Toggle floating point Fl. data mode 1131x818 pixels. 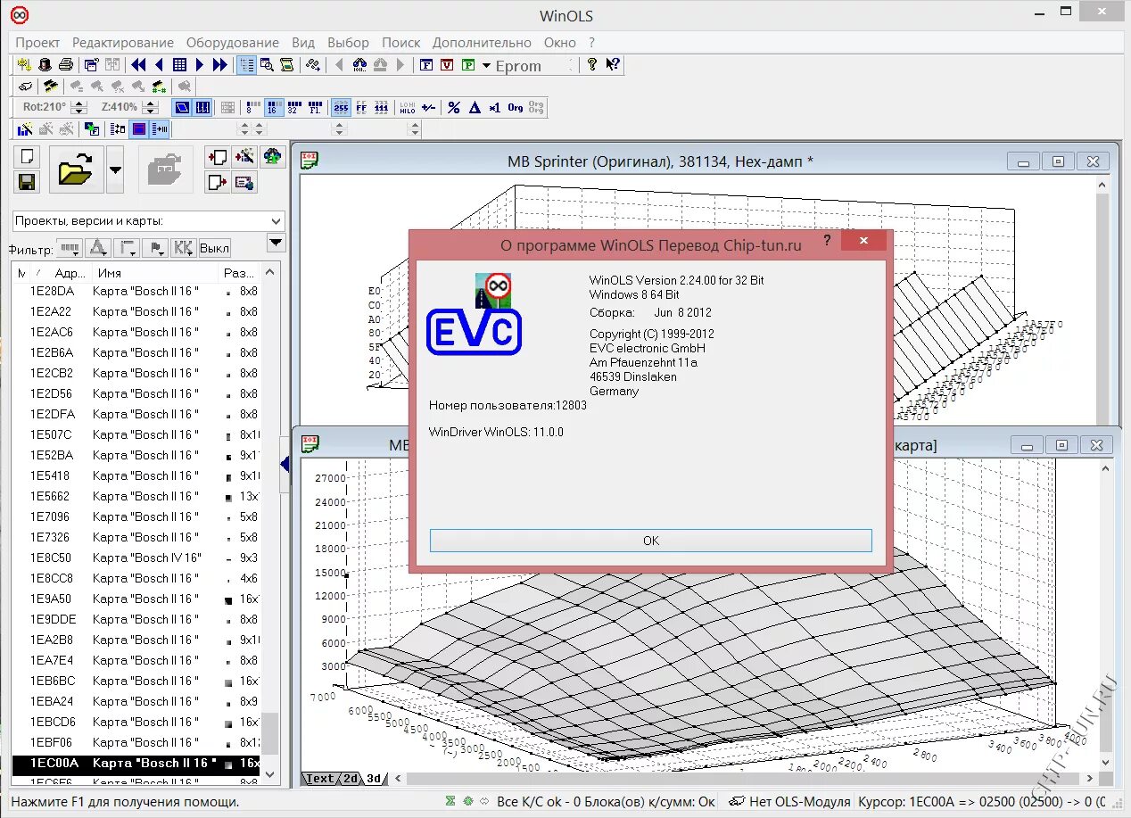pos(315,107)
